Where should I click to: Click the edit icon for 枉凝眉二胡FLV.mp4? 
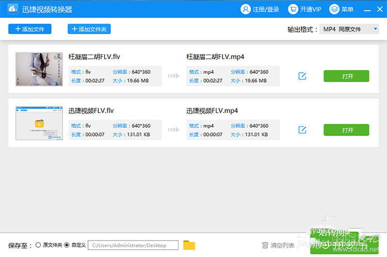(x=302, y=76)
